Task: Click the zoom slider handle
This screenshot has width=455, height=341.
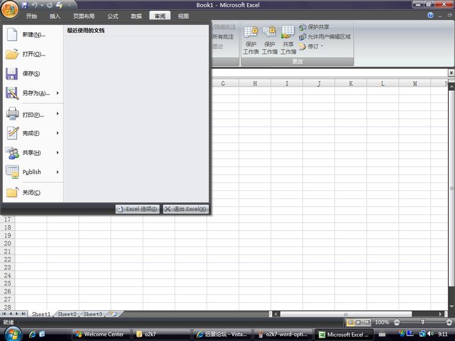Action: coord(423,322)
